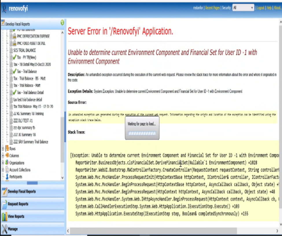Click green checkmark on Tax - Trial Balance Detail
282x236 pixels.
pos(14,92)
